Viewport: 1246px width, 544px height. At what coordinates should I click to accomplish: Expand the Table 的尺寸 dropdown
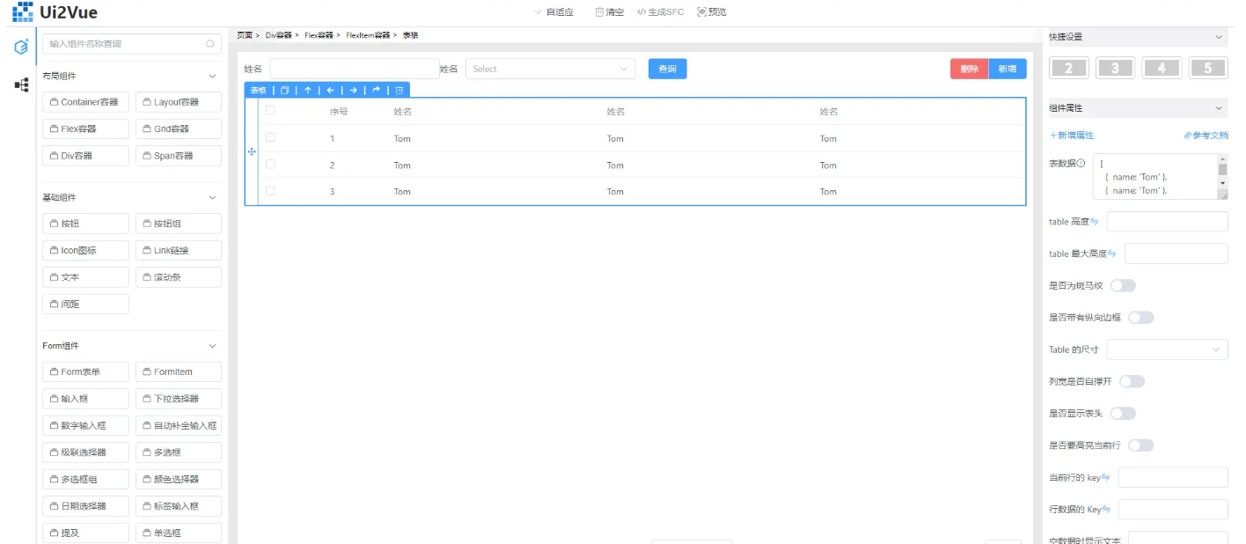point(1167,349)
